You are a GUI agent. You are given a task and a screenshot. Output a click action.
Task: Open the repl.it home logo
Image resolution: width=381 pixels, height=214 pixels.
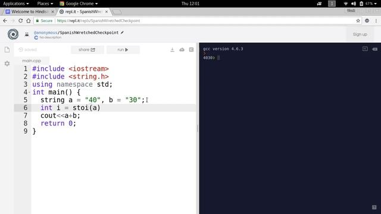tap(13, 34)
